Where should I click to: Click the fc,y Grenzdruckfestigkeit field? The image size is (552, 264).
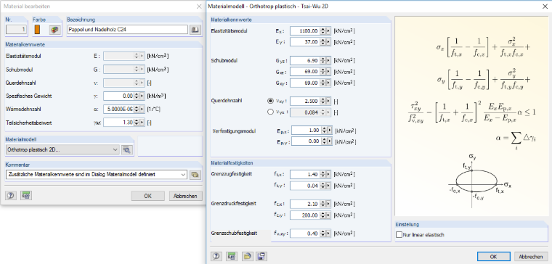tap(305, 215)
